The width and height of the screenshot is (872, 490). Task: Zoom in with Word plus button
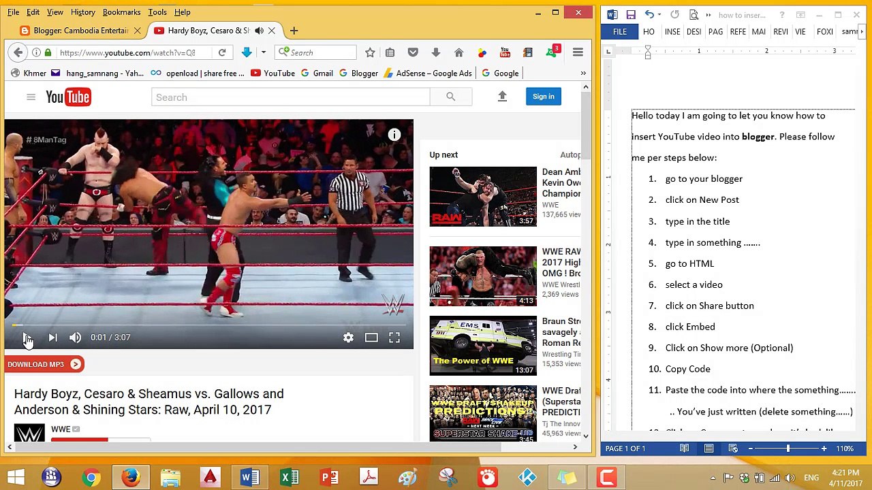pyautogui.click(x=824, y=448)
